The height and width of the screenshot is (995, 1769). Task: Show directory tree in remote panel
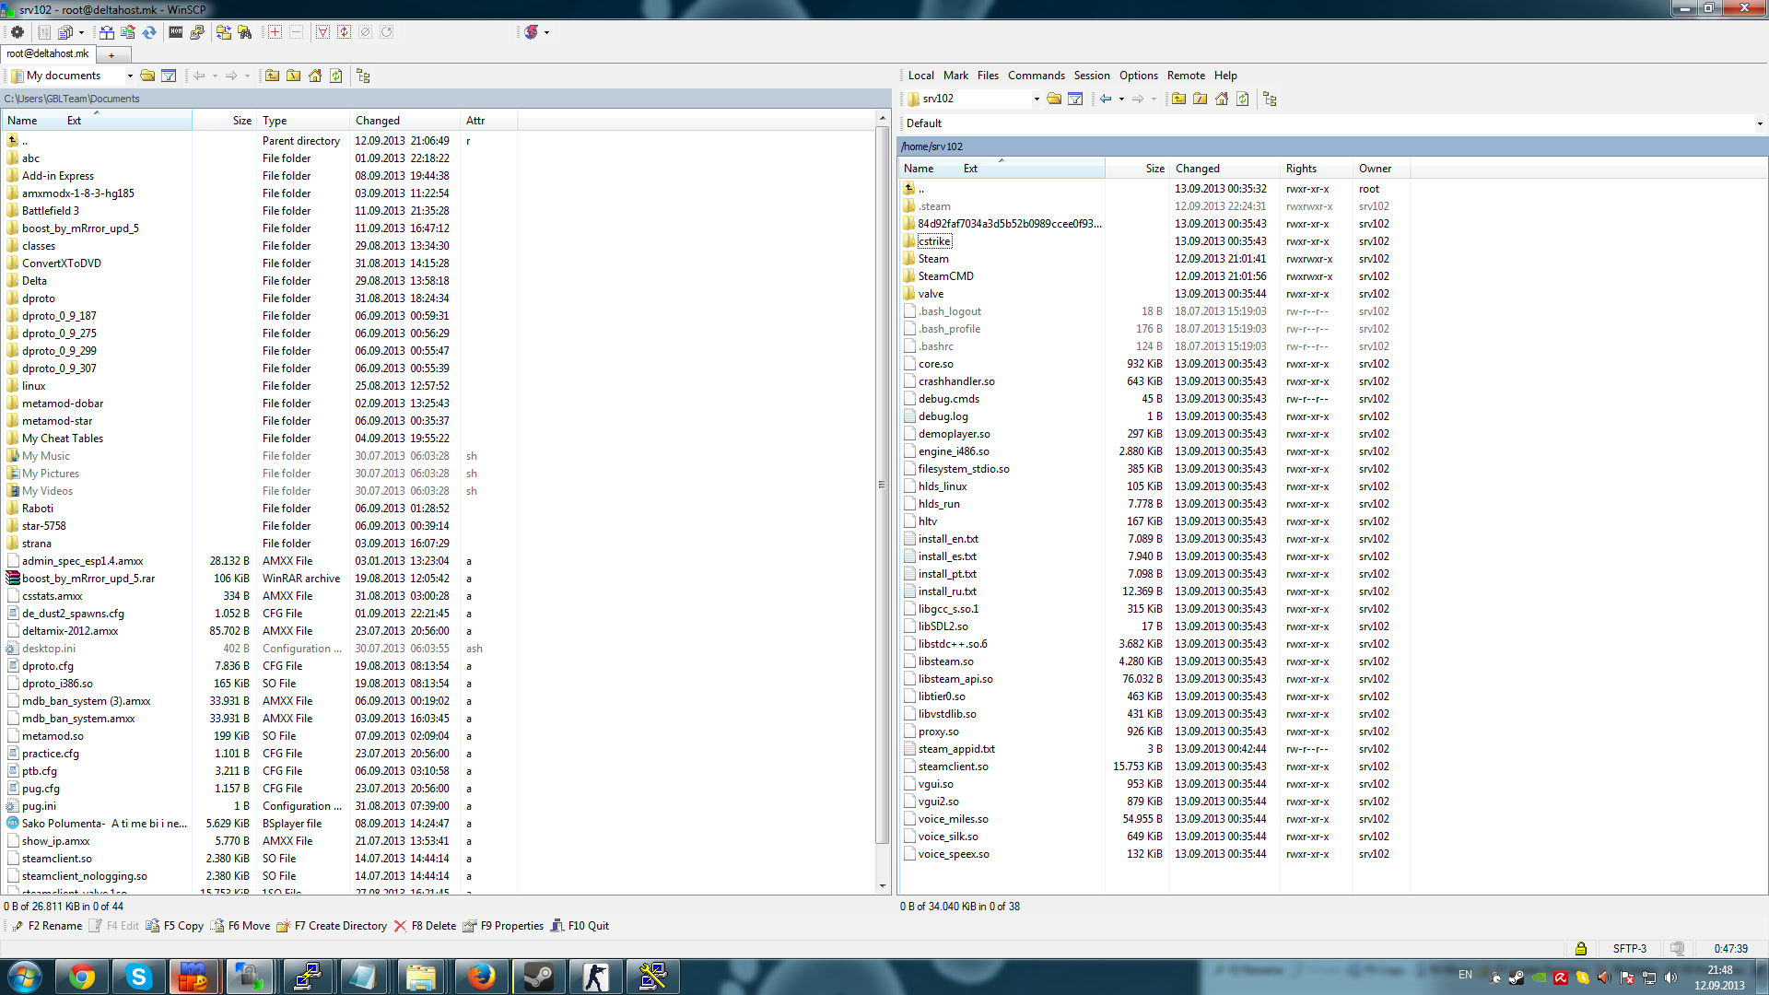click(1270, 99)
